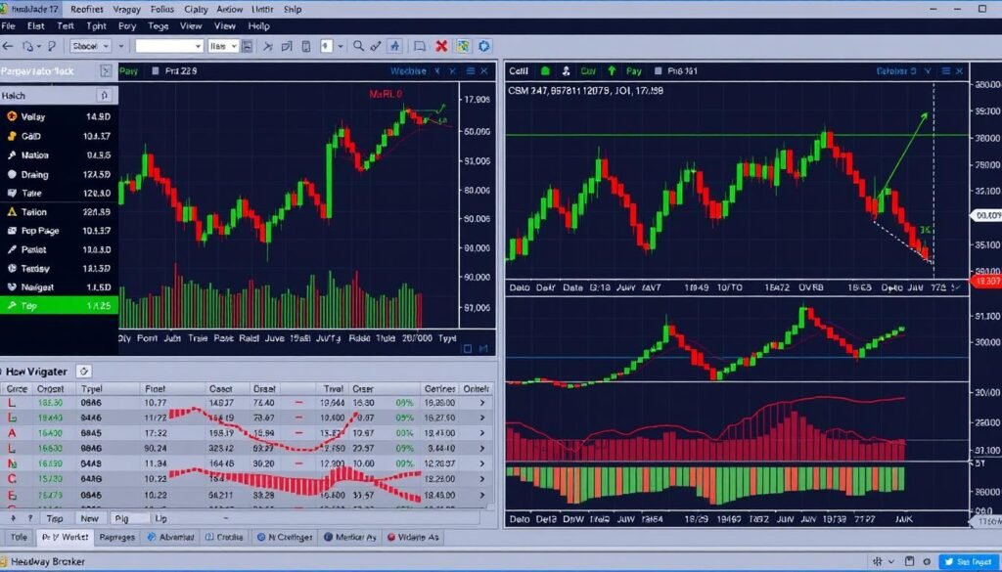This screenshot has width=1002, height=572.
Task: Click the document chart icon in the toolbar
Action: tap(284, 46)
